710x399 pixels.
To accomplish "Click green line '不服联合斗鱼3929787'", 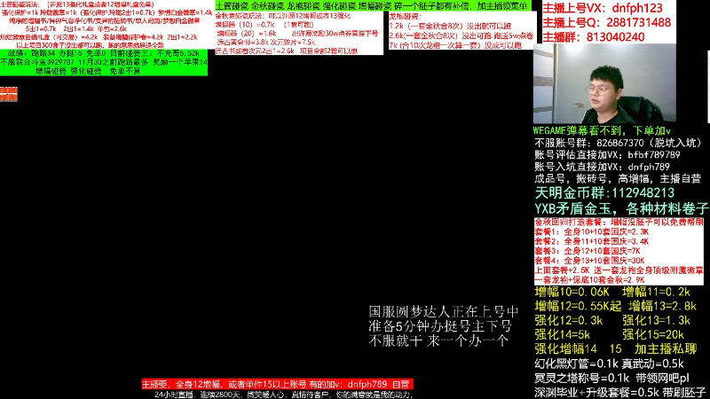I will [104, 62].
